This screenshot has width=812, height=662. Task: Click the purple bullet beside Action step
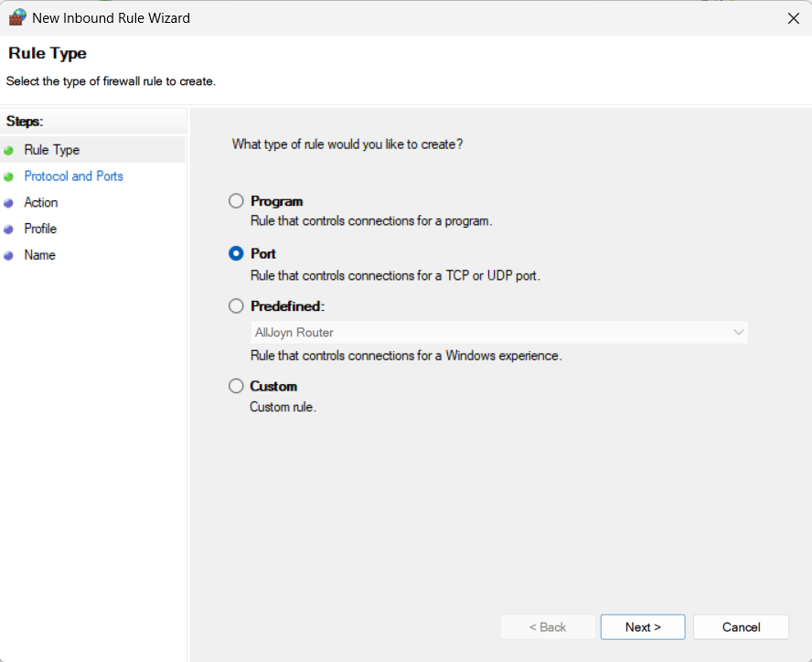(9, 203)
